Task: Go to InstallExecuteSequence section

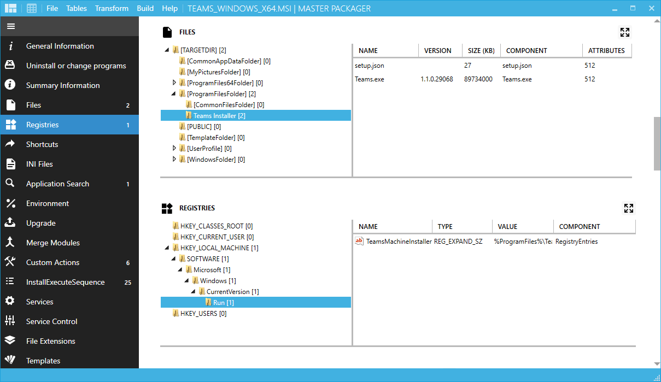Action: tap(69, 282)
